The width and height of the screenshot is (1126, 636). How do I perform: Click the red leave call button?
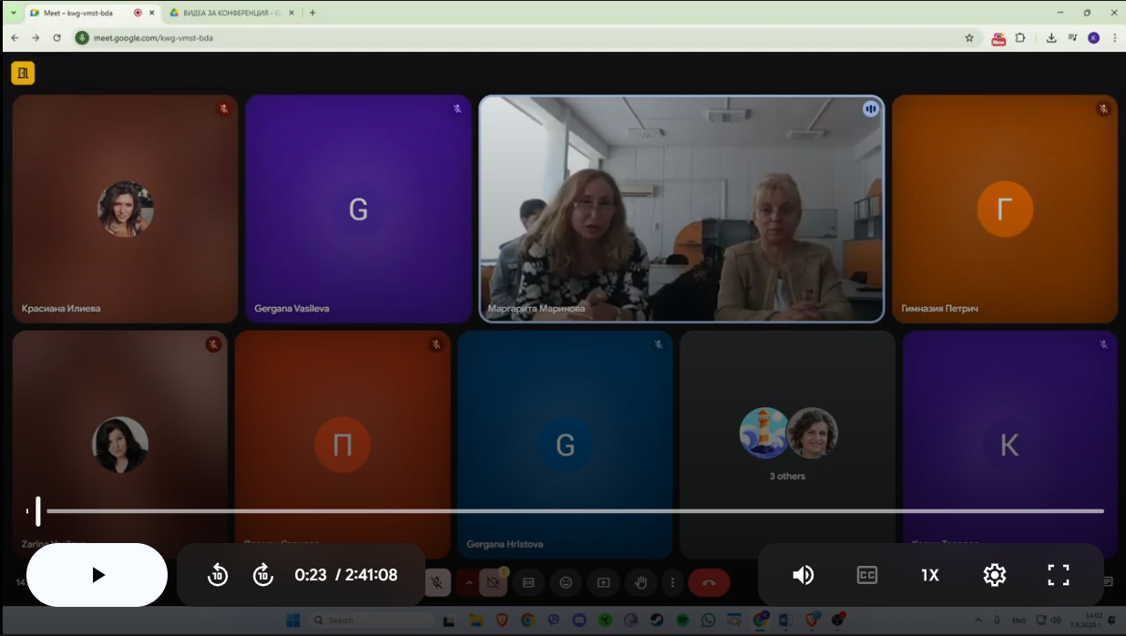[x=710, y=582]
